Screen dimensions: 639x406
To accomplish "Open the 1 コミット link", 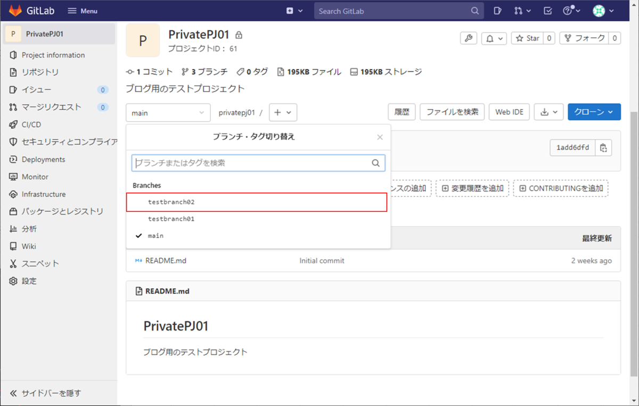I will tap(150, 72).
